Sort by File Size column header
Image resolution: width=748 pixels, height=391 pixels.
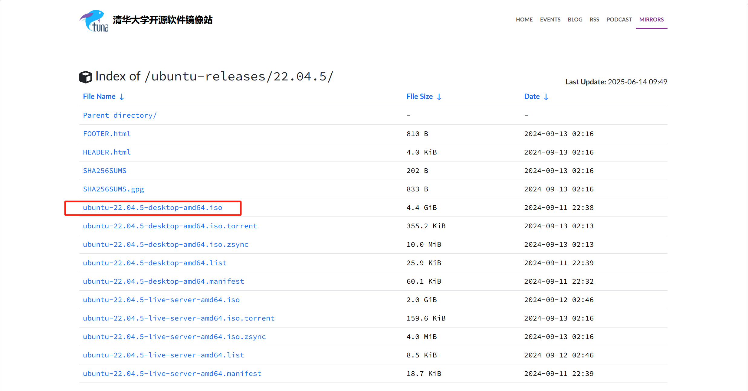point(424,96)
